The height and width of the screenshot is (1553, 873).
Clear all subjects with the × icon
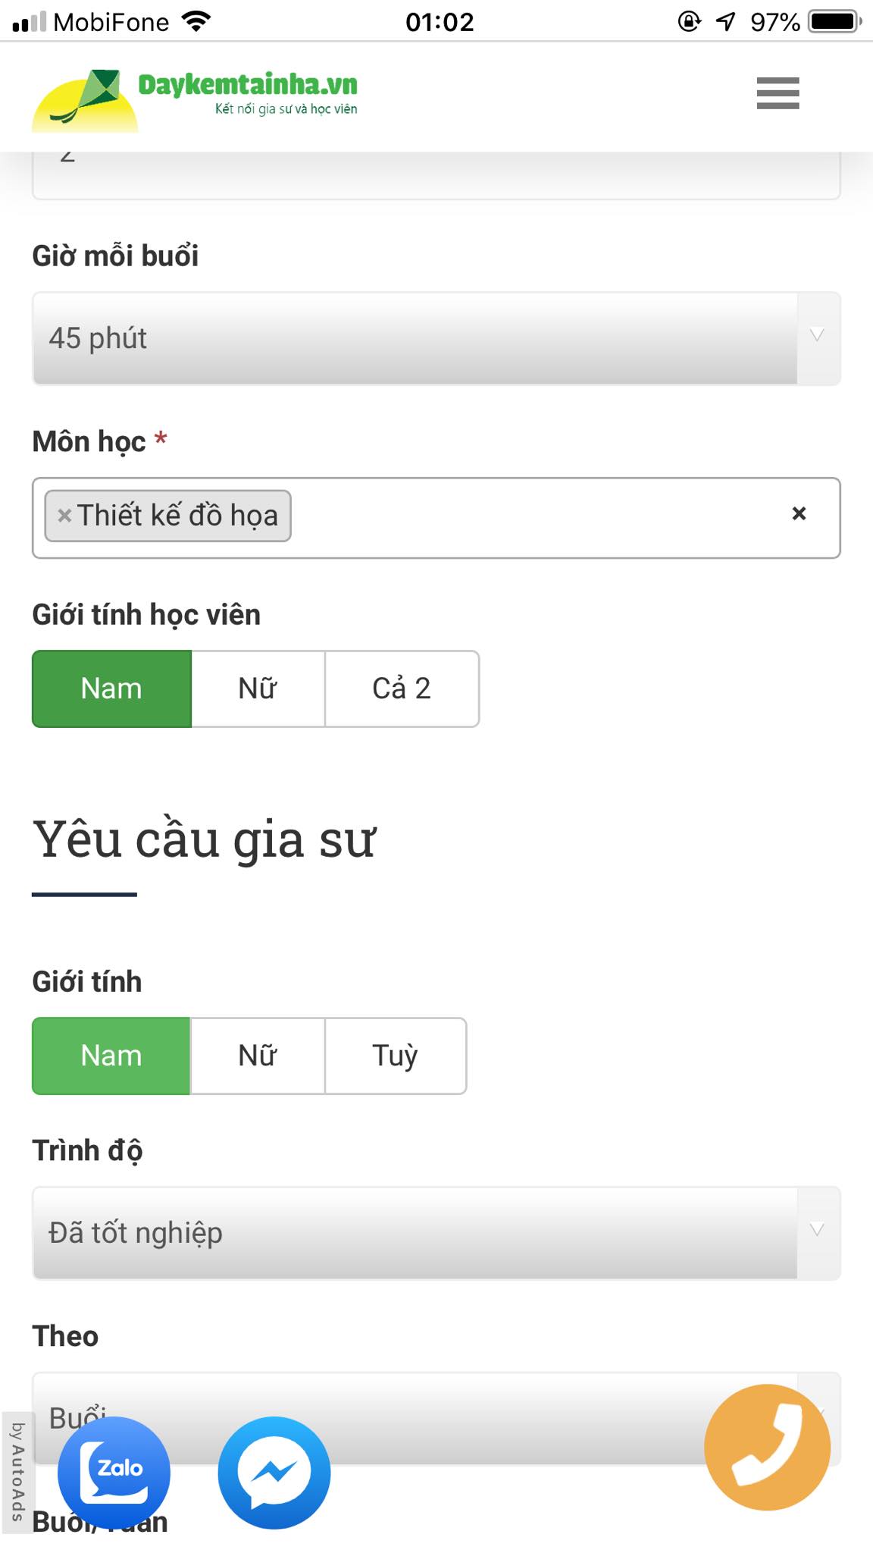pos(799,514)
